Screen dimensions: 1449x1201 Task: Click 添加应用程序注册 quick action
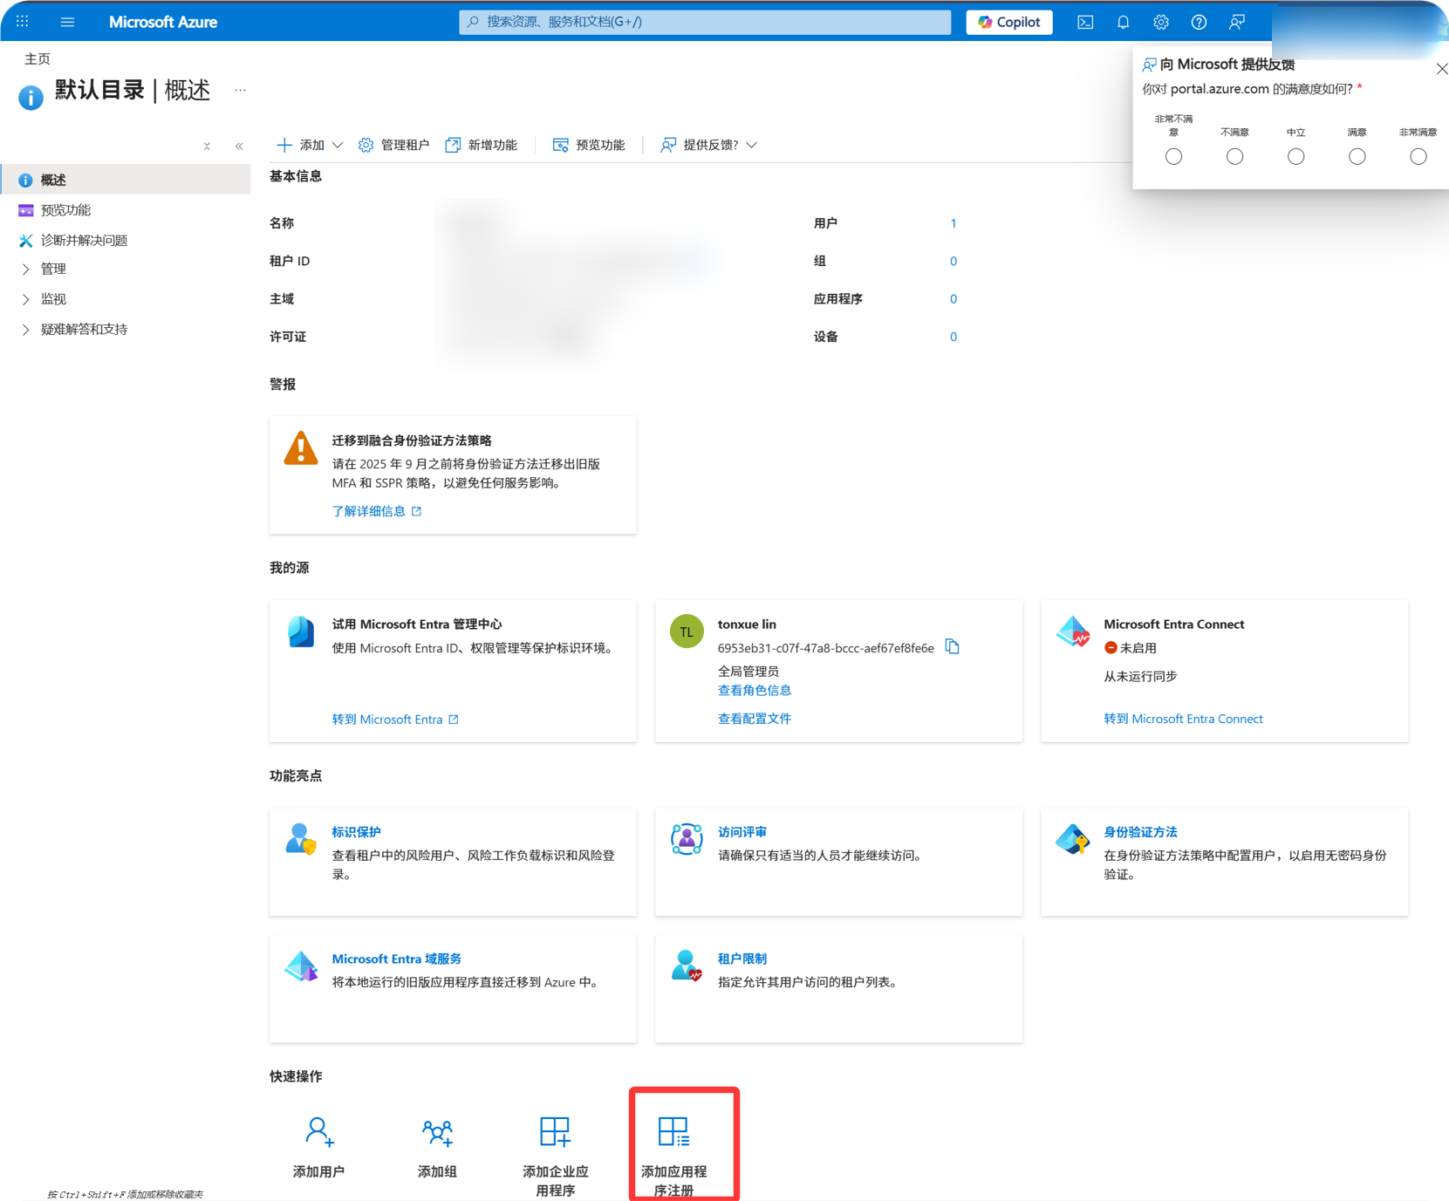(x=674, y=1157)
